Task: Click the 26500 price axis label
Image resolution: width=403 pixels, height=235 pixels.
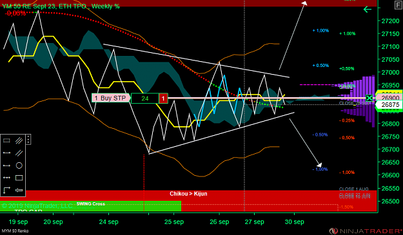Action: point(390,201)
